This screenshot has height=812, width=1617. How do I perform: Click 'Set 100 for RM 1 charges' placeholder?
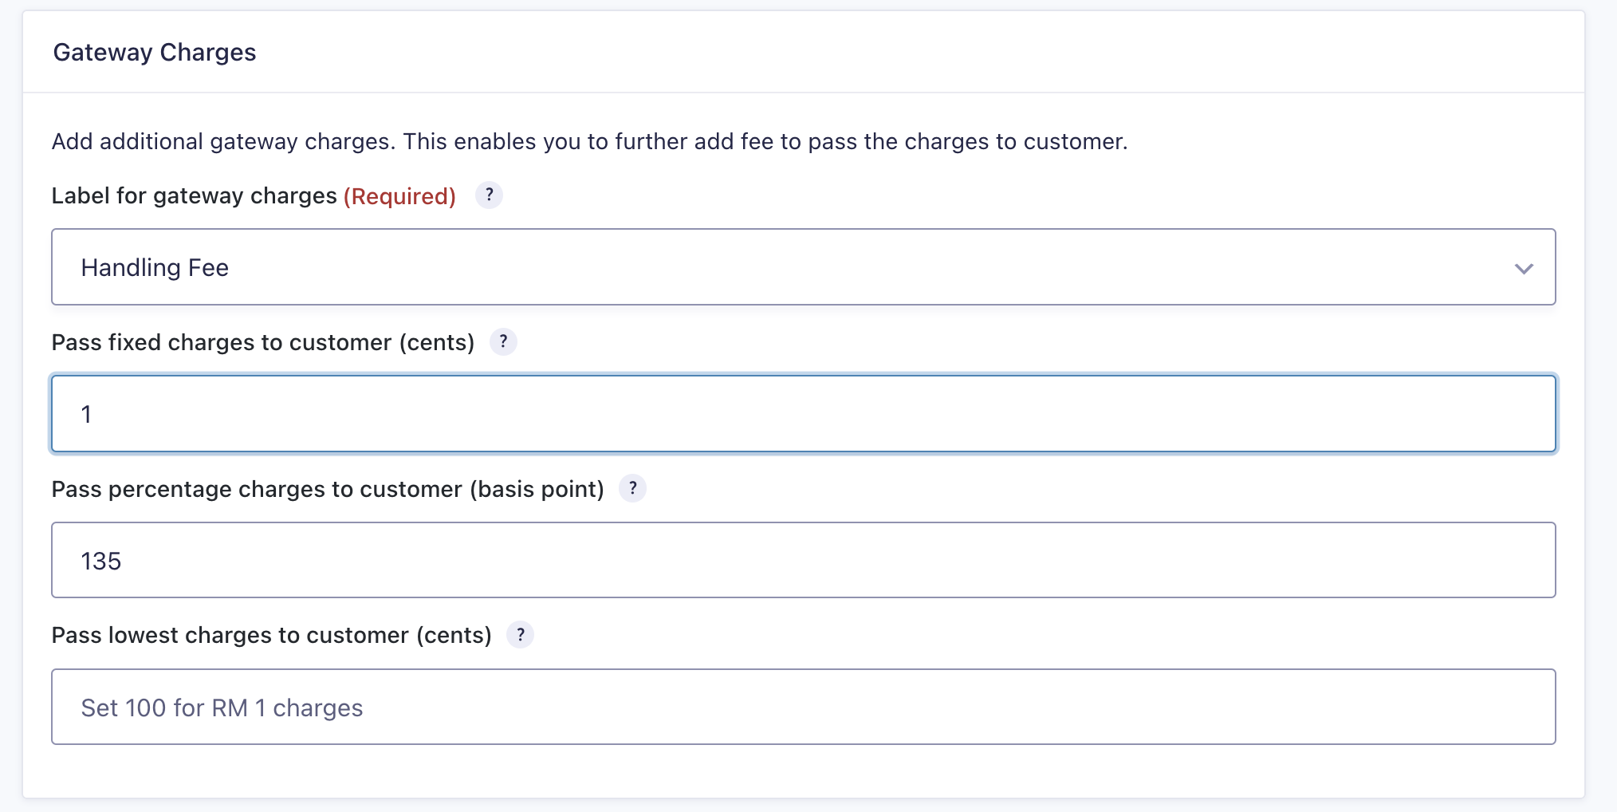(x=222, y=708)
